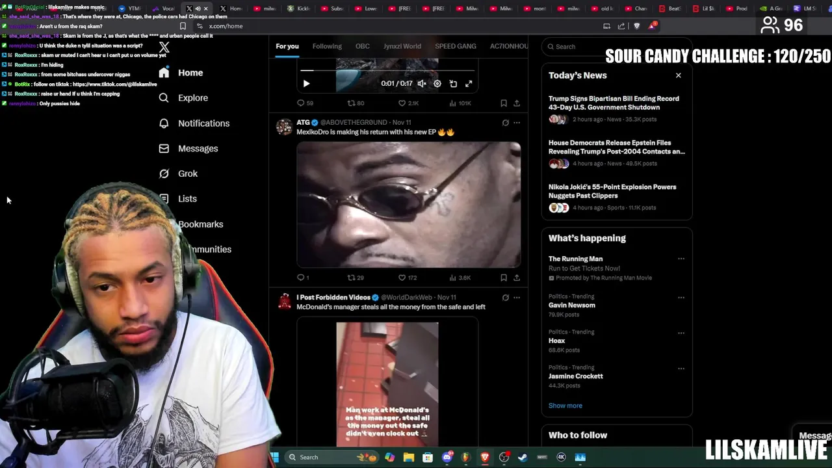Repost the ATG post with 29 reposts
The width and height of the screenshot is (832, 468).
point(356,278)
